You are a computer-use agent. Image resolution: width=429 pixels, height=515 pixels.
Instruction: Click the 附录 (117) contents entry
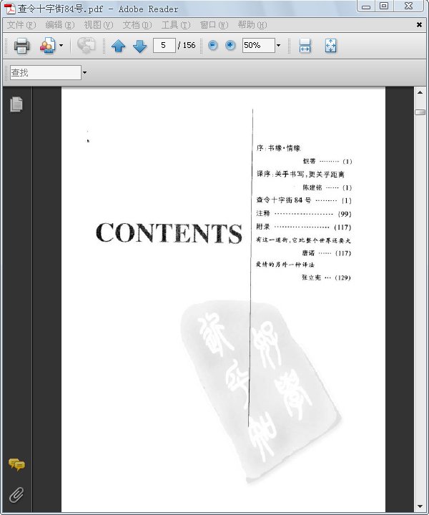coord(304,227)
